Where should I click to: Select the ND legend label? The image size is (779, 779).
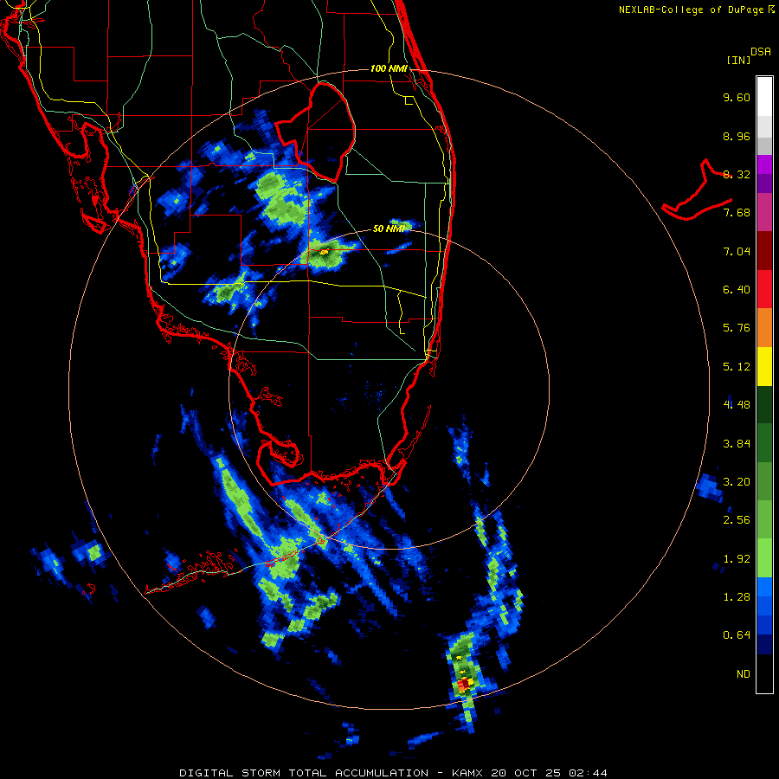tap(744, 674)
